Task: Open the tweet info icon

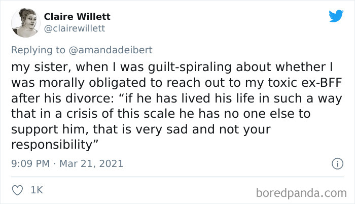Action: (335, 164)
